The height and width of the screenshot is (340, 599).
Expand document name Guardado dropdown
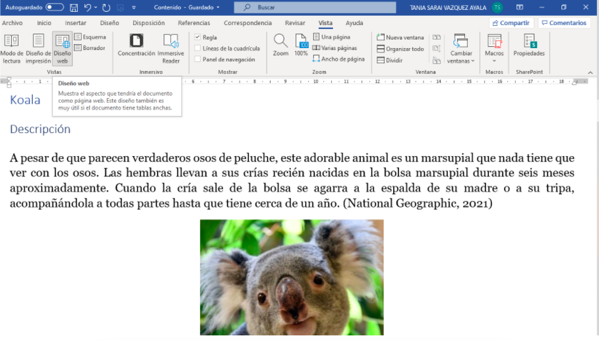[x=218, y=7]
